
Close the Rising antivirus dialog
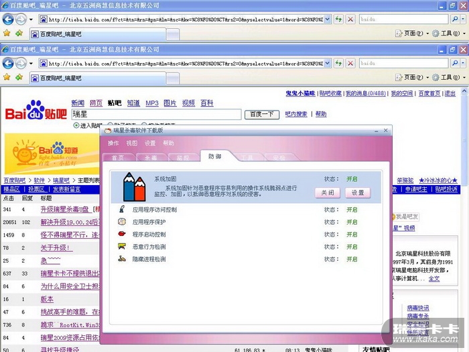tap(385, 131)
